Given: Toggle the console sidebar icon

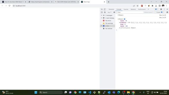Looking at the screenshot, I should point(102,12).
